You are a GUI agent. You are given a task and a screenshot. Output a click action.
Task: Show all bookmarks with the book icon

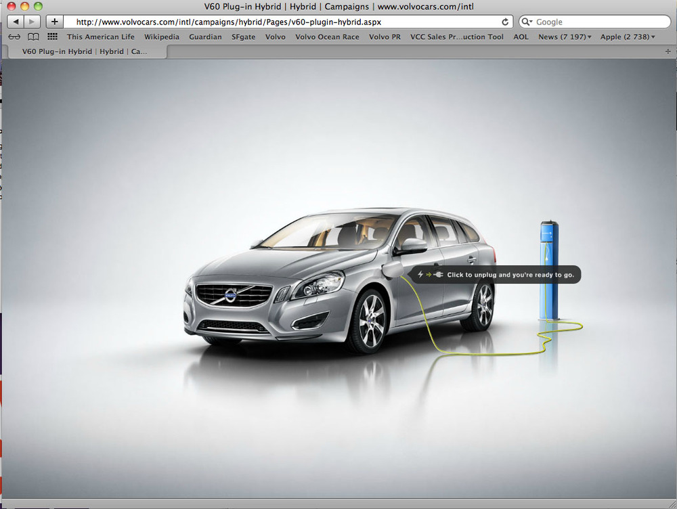[x=33, y=37]
